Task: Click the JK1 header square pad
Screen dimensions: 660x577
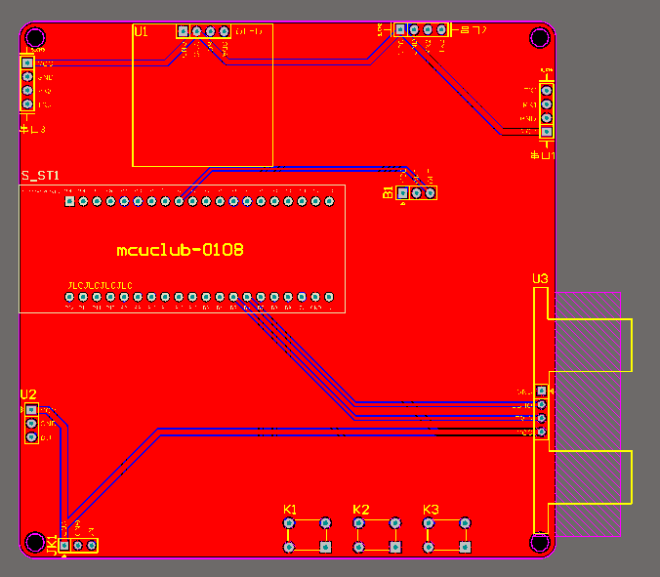Action: coord(64,546)
